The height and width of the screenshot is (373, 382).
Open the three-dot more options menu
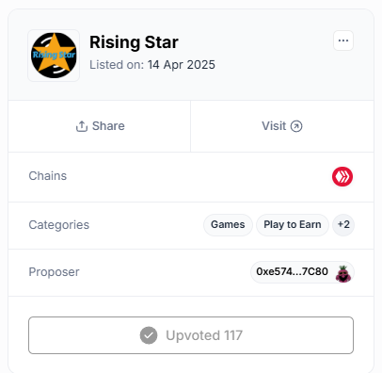(343, 41)
